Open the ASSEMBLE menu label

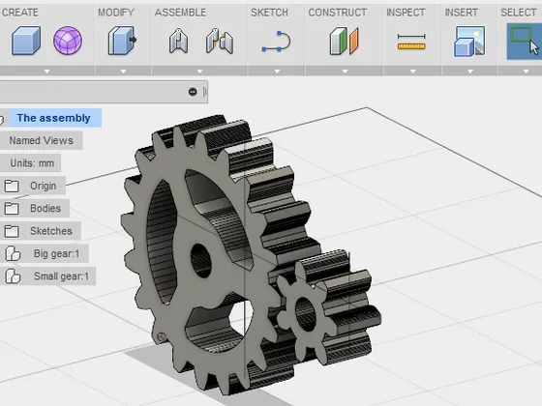tap(180, 13)
